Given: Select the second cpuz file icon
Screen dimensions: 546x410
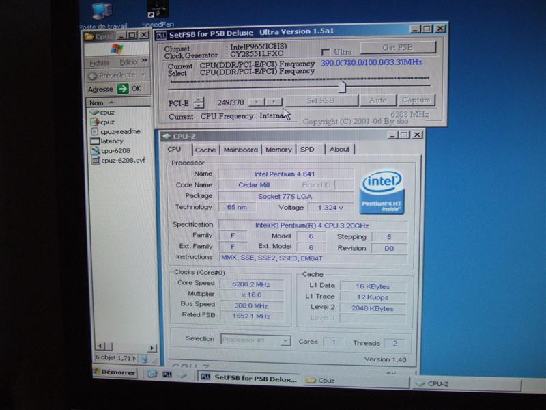Looking at the screenshot, I should pos(94,122).
